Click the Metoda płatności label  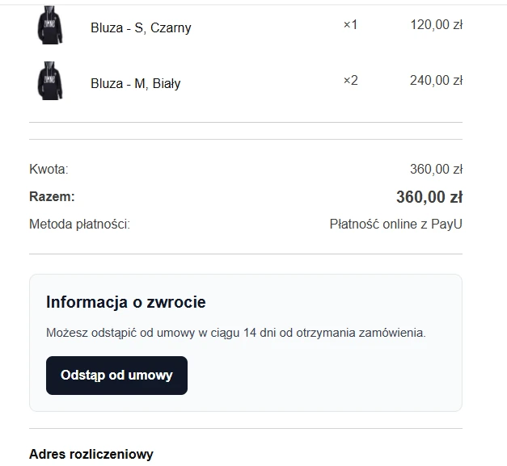[x=79, y=224]
